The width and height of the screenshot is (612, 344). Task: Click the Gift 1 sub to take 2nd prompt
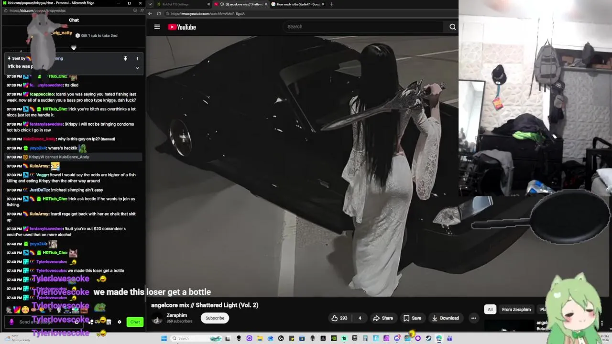[x=96, y=35]
